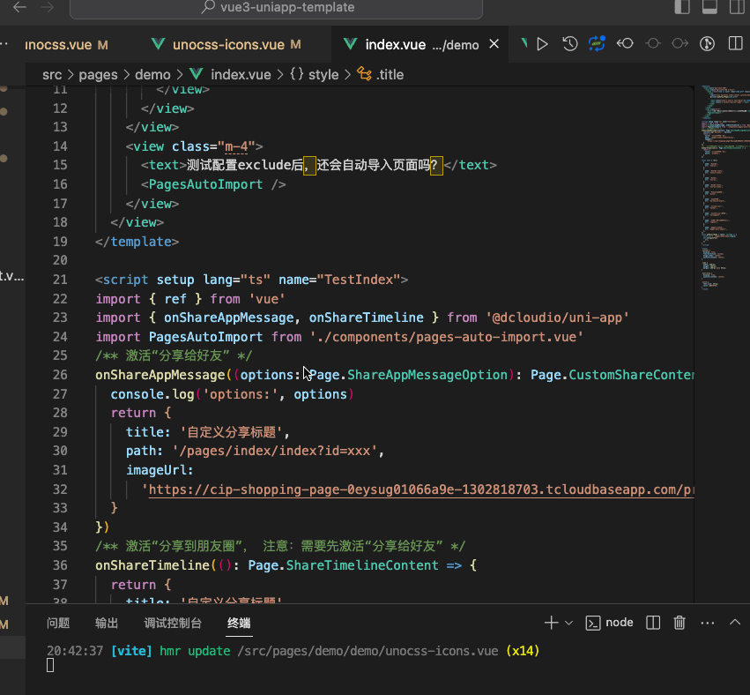Kill the terminal using the trash icon
The height and width of the screenshot is (695, 750).
click(679, 623)
